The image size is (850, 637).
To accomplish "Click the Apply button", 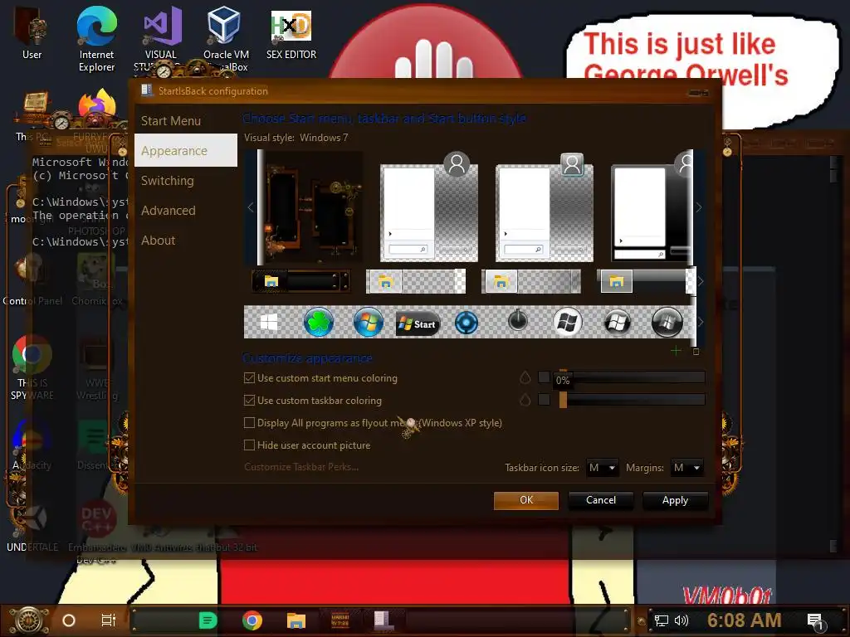I will [675, 500].
